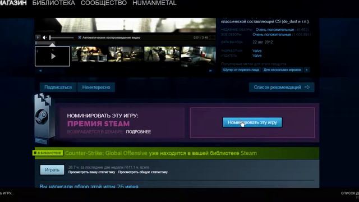Screen dimensions: 359x202
Task: Mute the trailer with the speaker icon
Action: point(45,38)
